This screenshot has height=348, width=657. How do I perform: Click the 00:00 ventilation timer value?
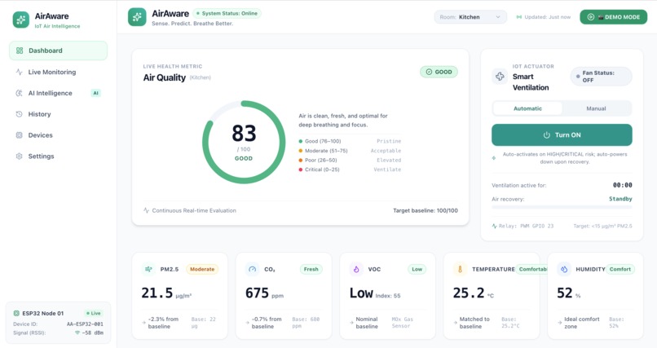point(622,185)
